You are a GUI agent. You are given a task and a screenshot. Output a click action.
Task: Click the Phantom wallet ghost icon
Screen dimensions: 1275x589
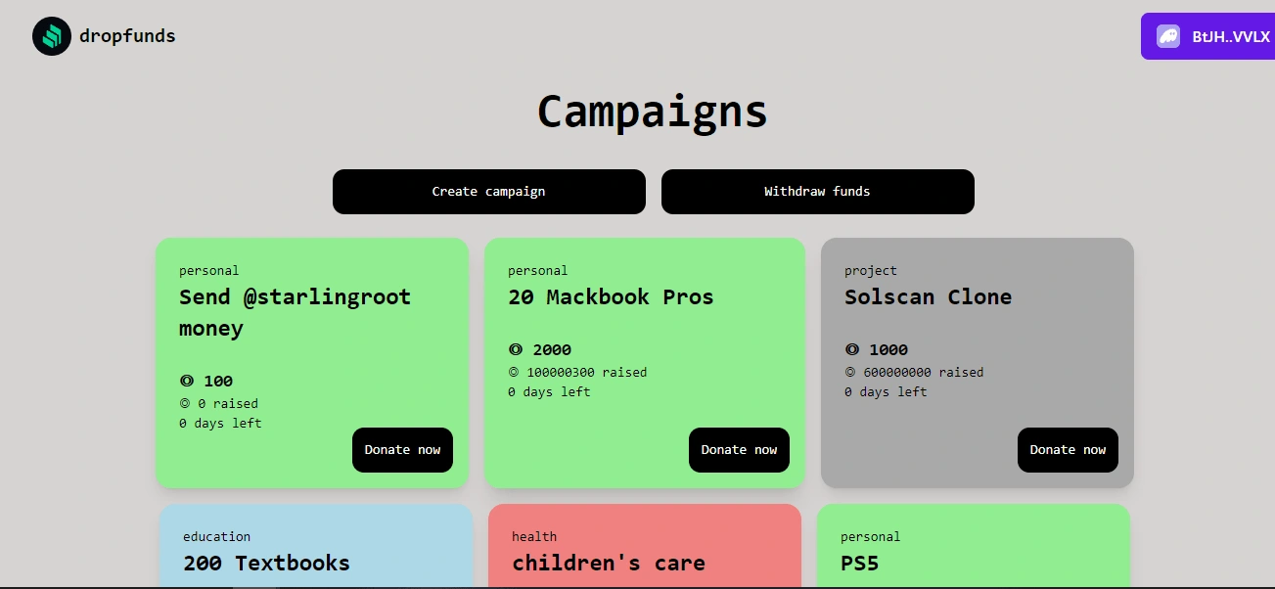point(1168,36)
